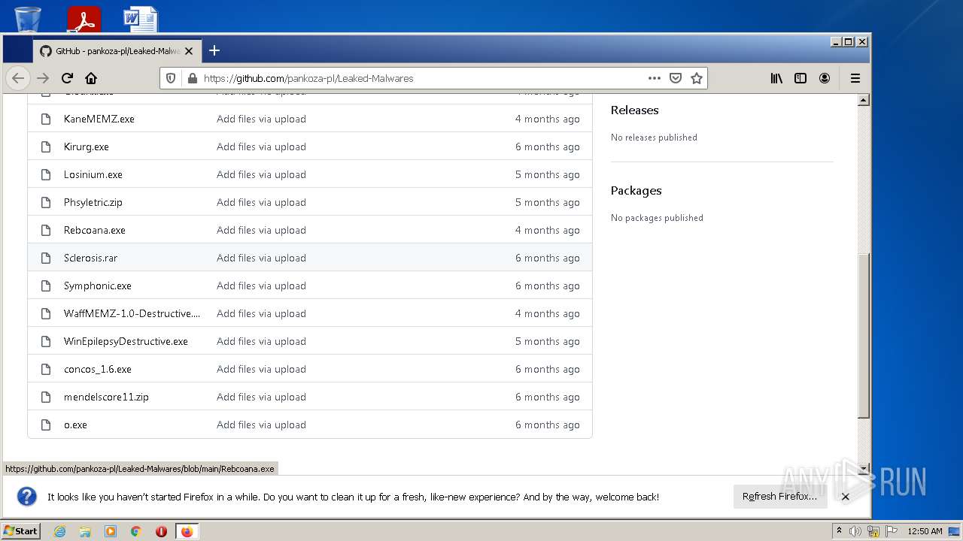The height and width of the screenshot is (541, 963).
Task: Click the Firefox taskbar button
Action: click(x=187, y=531)
